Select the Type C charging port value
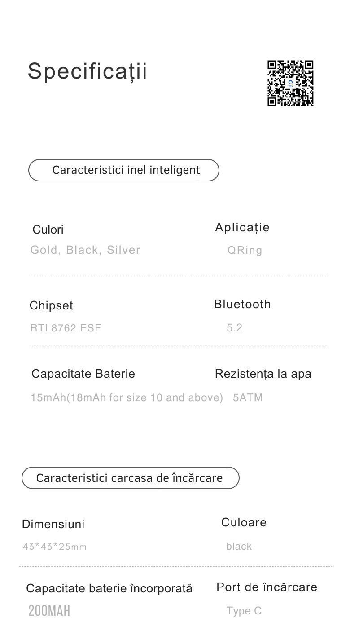The width and height of the screenshot is (359, 640). click(244, 611)
